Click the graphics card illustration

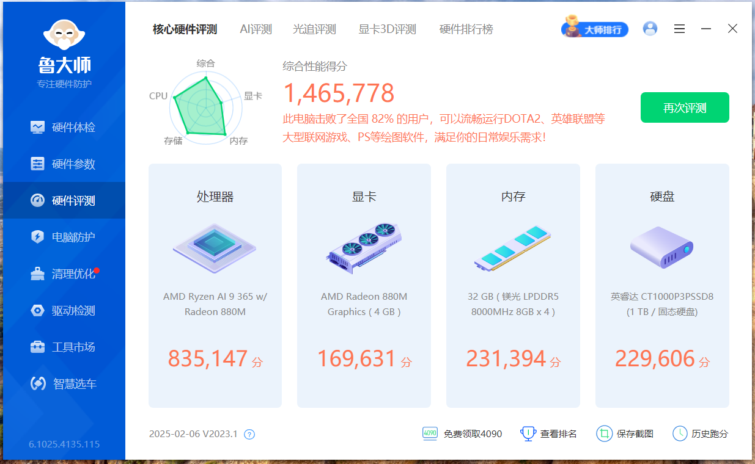tap(364, 247)
